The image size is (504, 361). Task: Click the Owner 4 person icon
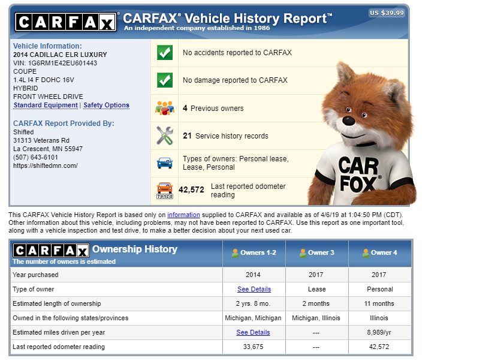click(366, 252)
